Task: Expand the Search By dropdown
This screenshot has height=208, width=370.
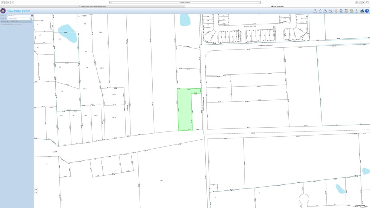Action: click(32, 16)
